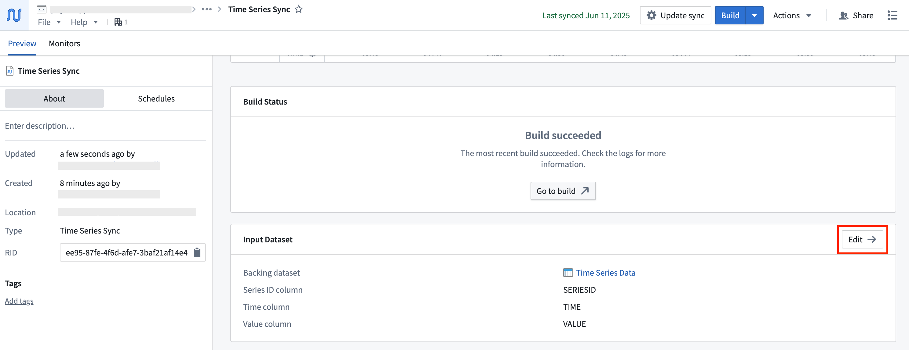Image resolution: width=909 pixels, height=350 pixels.
Task: Open the Help menu
Action: pyautogui.click(x=83, y=22)
